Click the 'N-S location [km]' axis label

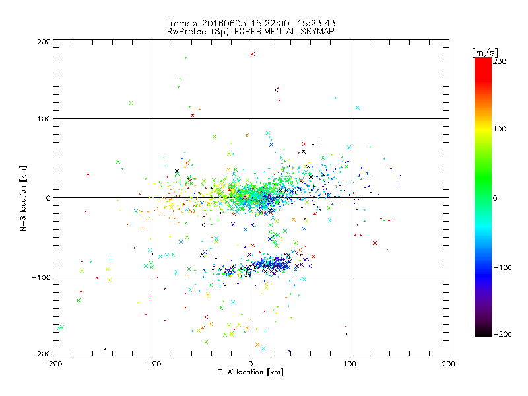23,198
